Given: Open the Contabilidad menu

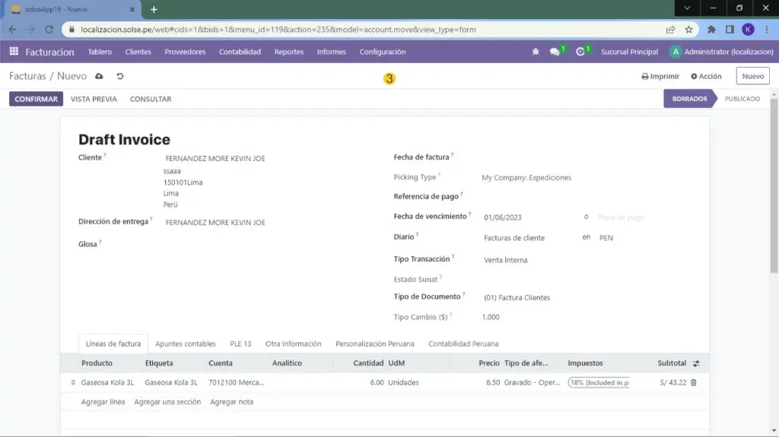Looking at the screenshot, I should pos(240,52).
